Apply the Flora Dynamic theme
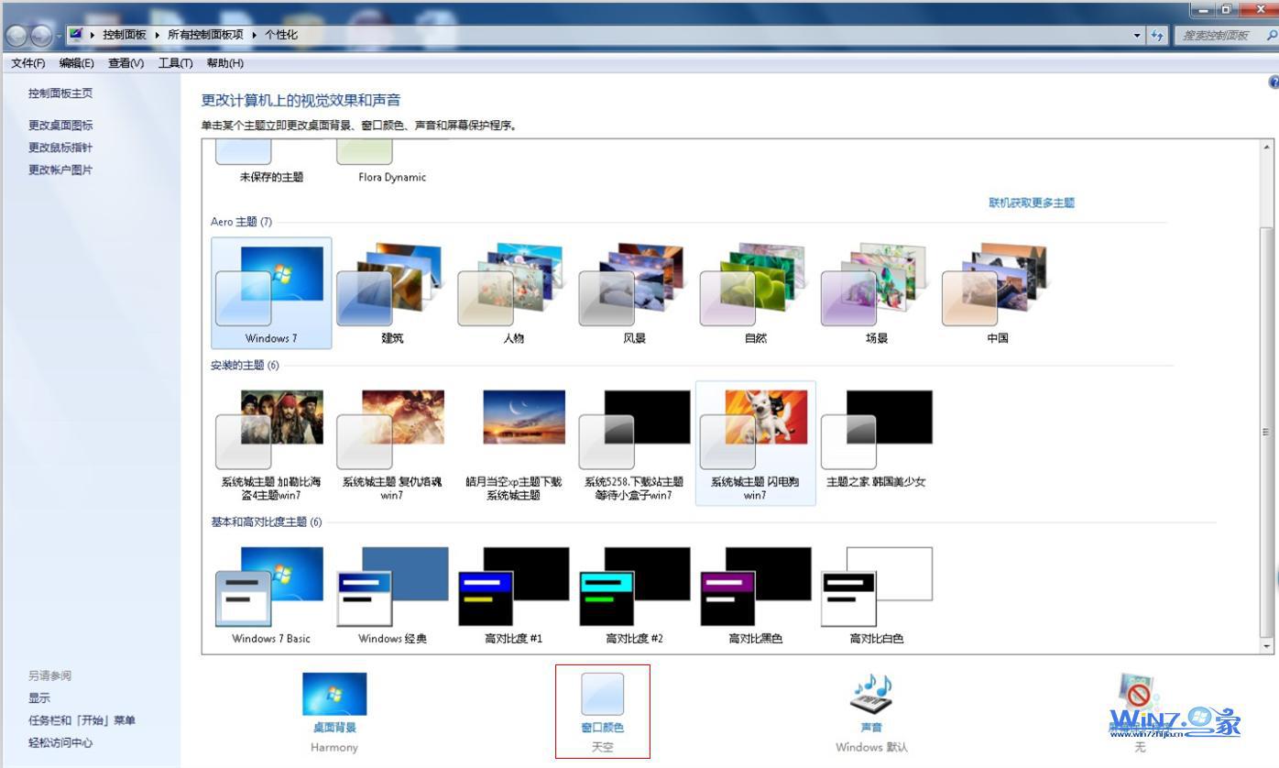 pos(392,163)
